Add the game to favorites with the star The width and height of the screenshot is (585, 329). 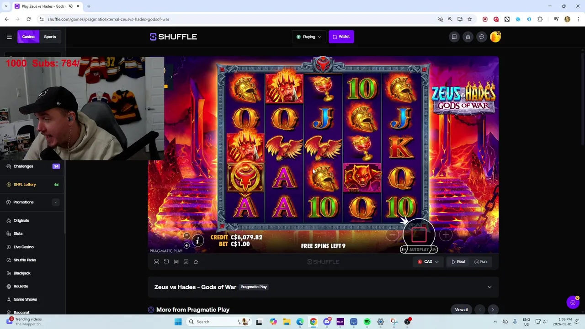(x=196, y=262)
